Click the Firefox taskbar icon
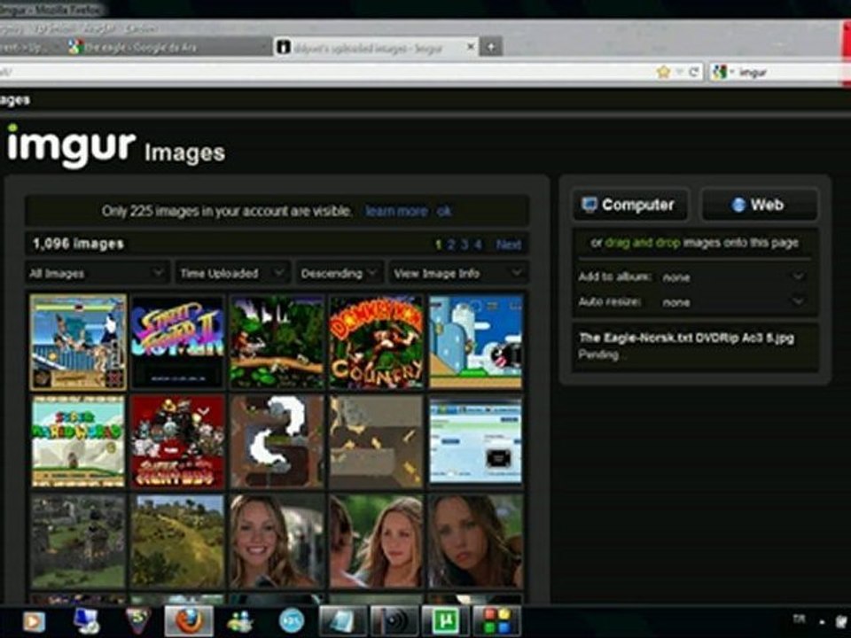Image resolution: width=851 pixels, height=638 pixels. click(x=189, y=621)
